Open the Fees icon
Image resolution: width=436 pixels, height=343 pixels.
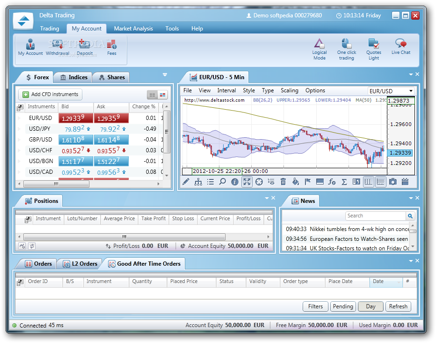[x=112, y=47]
